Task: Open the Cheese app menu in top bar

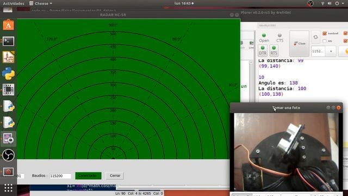Action: point(41,3)
